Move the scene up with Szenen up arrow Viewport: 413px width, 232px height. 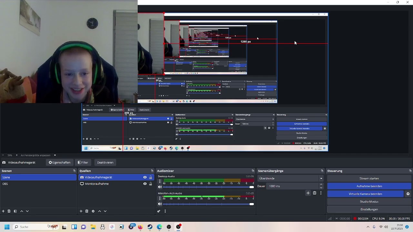pos(22,211)
